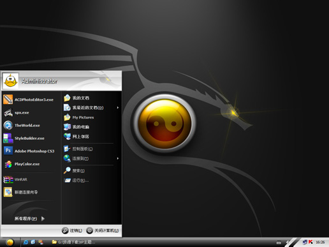The height and width of the screenshot is (247, 329).
Task: Click the Administrator user name
Action: [40, 81]
